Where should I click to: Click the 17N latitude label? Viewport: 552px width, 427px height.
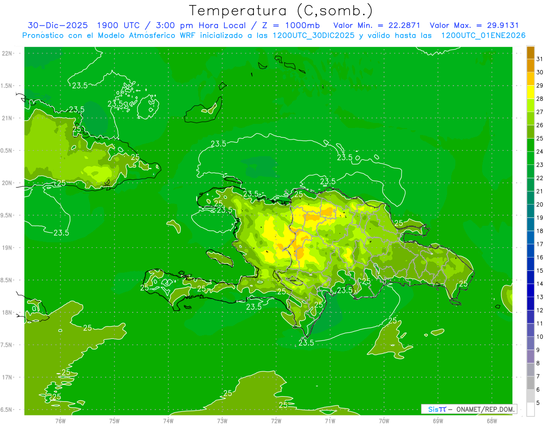click(7, 377)
